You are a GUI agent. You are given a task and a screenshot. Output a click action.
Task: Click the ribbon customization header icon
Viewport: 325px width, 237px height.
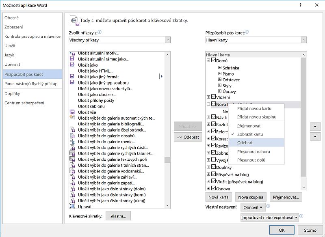(x=74, y=20)
